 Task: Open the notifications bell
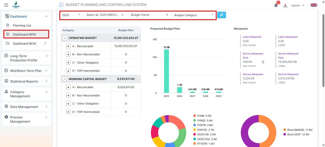click(x=276, y=5)
